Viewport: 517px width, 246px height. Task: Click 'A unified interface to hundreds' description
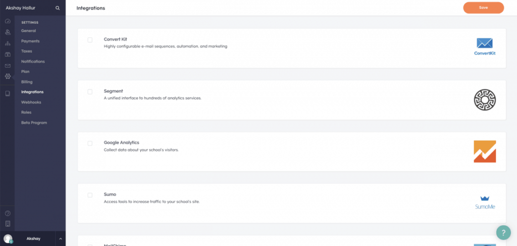click(152, 99)
